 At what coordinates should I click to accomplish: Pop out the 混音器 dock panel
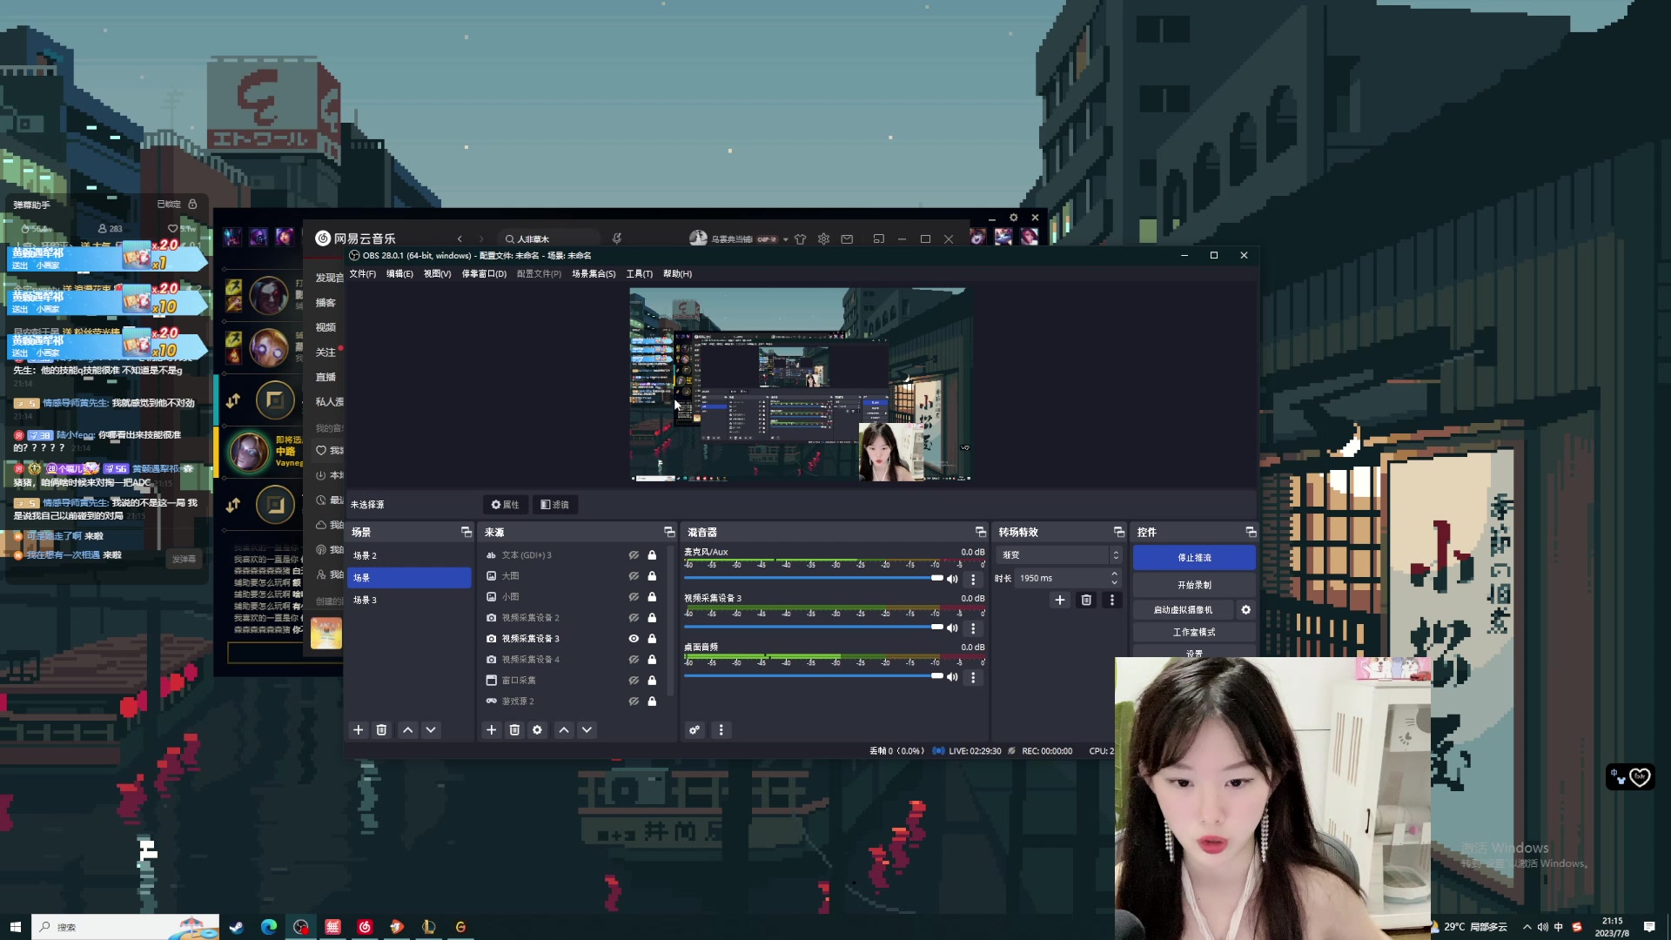tap(981, 532)
